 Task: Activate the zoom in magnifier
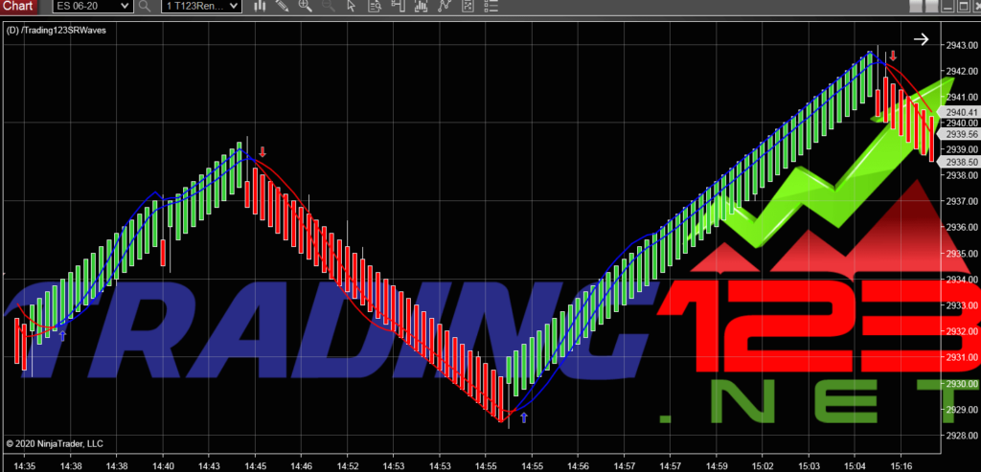(306, 7)
